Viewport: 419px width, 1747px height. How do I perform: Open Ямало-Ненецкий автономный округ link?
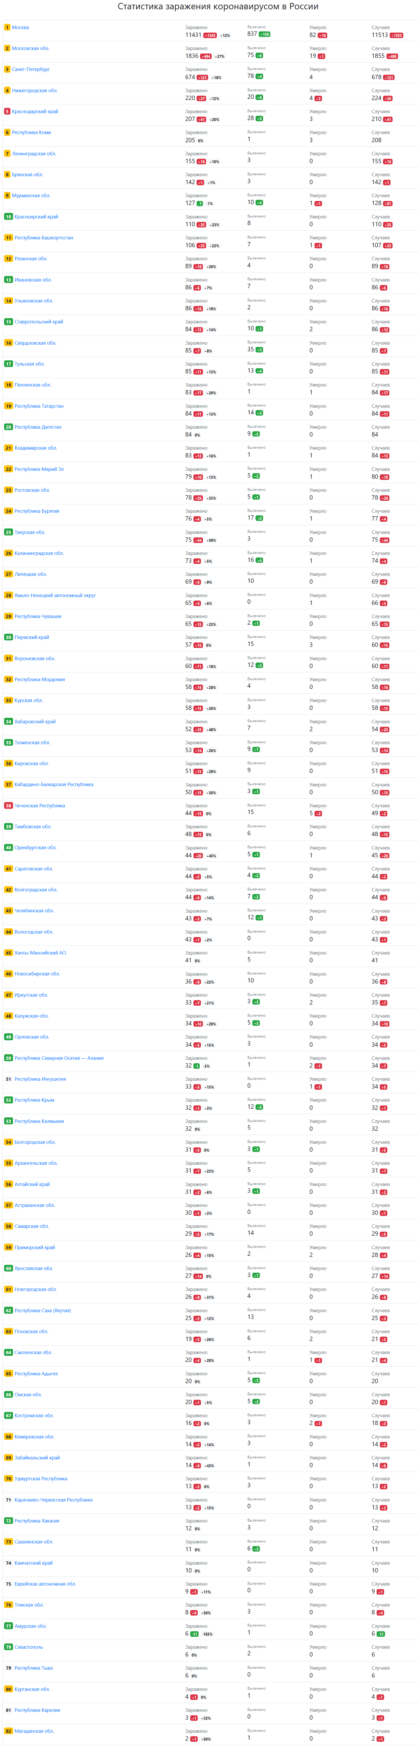pos(55,595)
